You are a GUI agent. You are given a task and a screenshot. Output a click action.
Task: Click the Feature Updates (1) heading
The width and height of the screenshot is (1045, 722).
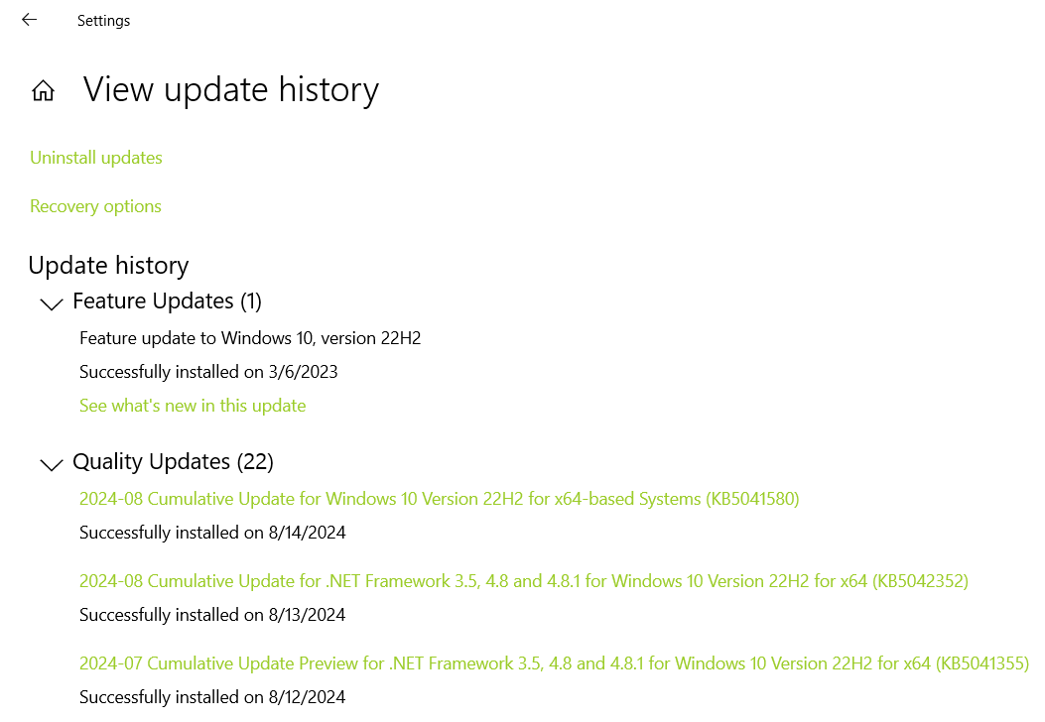168,301
